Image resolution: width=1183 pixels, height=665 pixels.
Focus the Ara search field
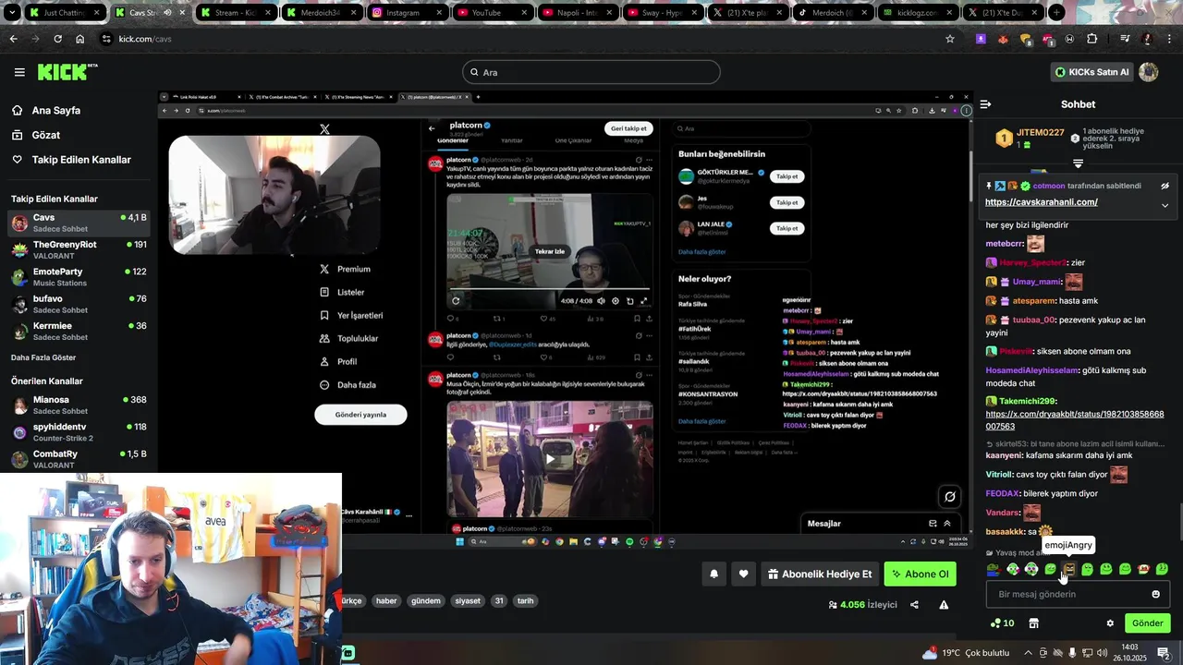coord(591,72)
